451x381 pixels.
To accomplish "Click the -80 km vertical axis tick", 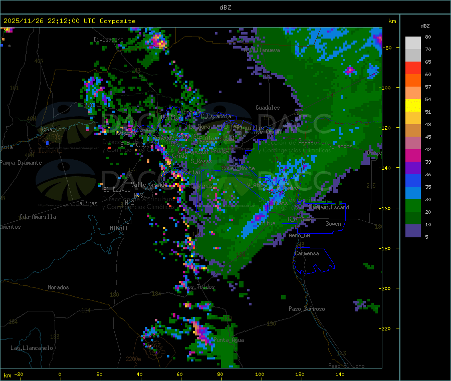I will 387,48.
